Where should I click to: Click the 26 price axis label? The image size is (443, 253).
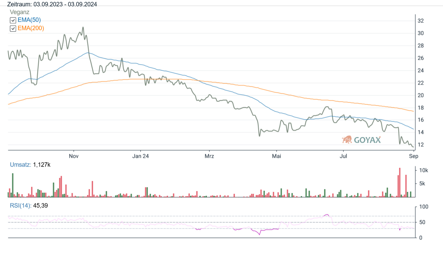(x=420, y=58)
